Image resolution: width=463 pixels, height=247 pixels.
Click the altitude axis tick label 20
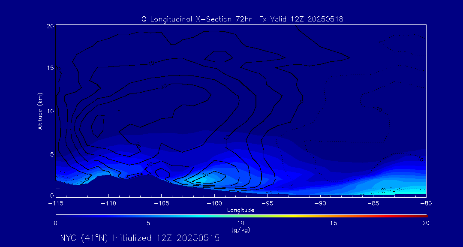[x=50, y=26]
